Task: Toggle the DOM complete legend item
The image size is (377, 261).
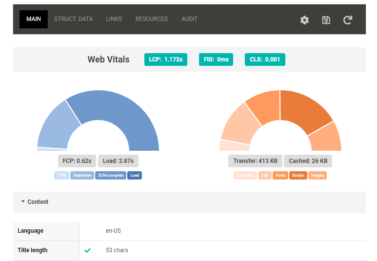Action: point(111,175)
